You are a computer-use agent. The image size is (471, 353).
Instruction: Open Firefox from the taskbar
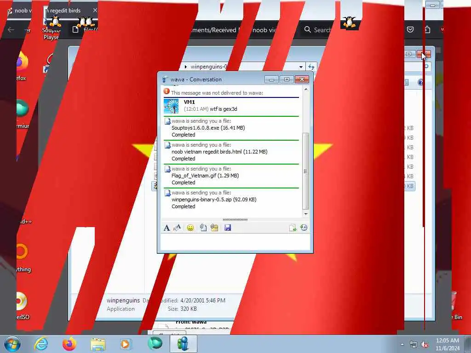pyautogui.click(x=69, y=344)
